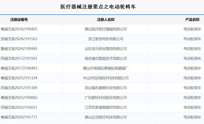Click the 注册人名称 column header
The width and height of the screenshot is (204, 124).
tap(106, 20)
